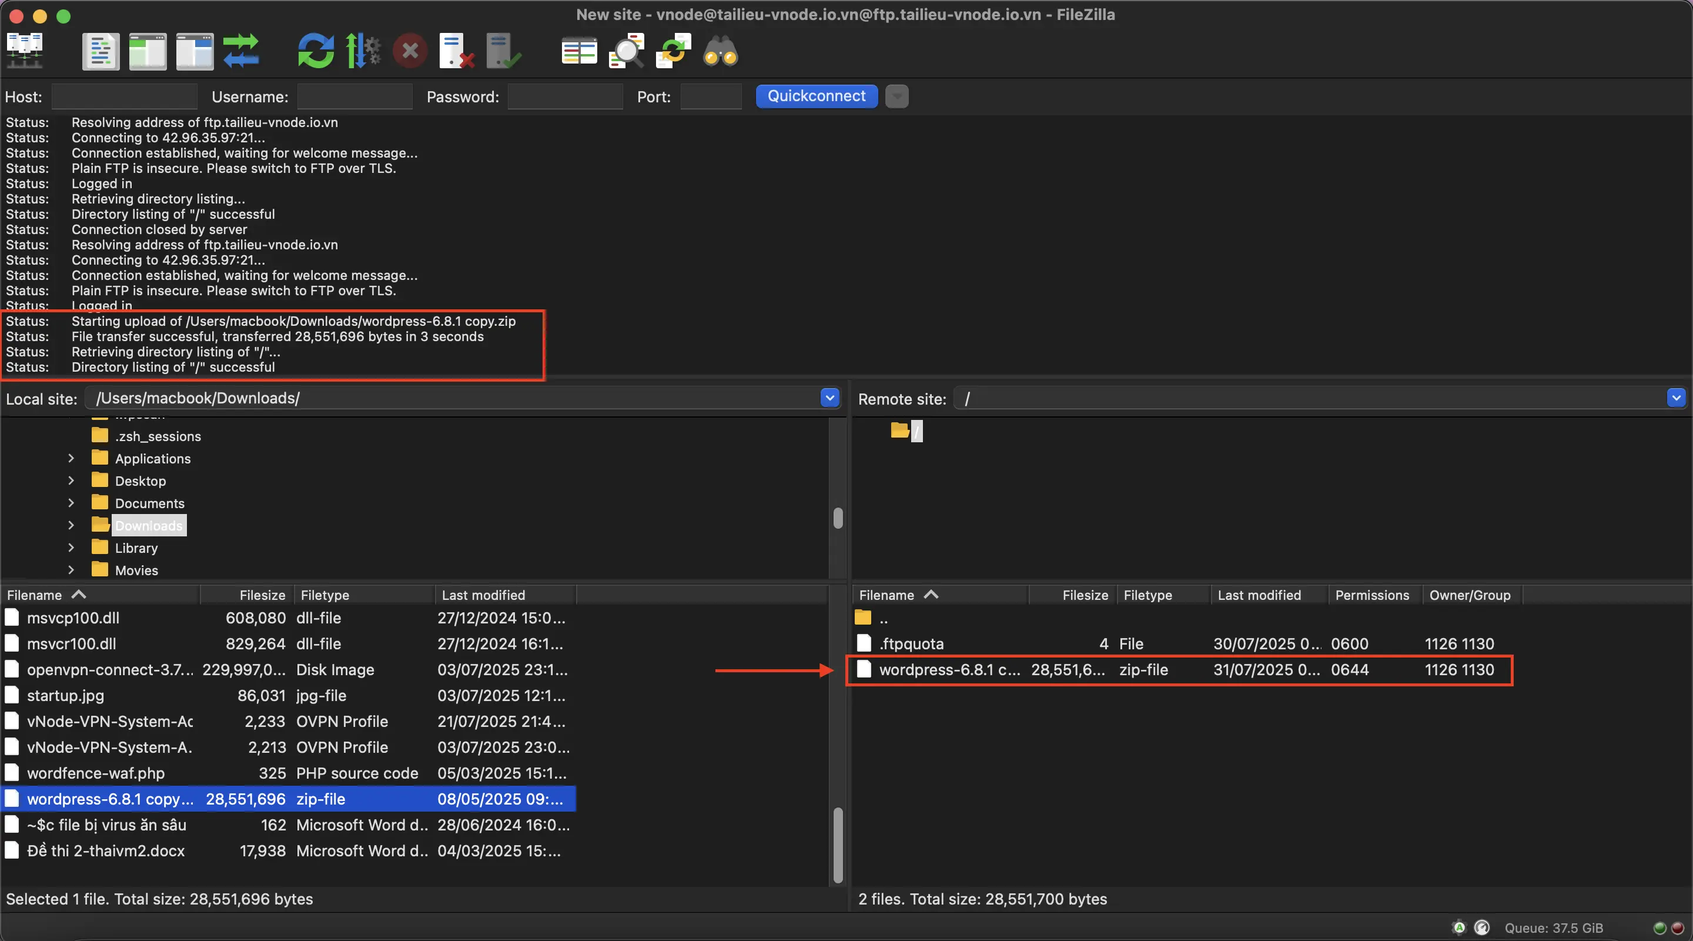The height and width of the screenshot is (941, 1693).
Task: Toggle message log display icon
Action: (x=101, y=51)
